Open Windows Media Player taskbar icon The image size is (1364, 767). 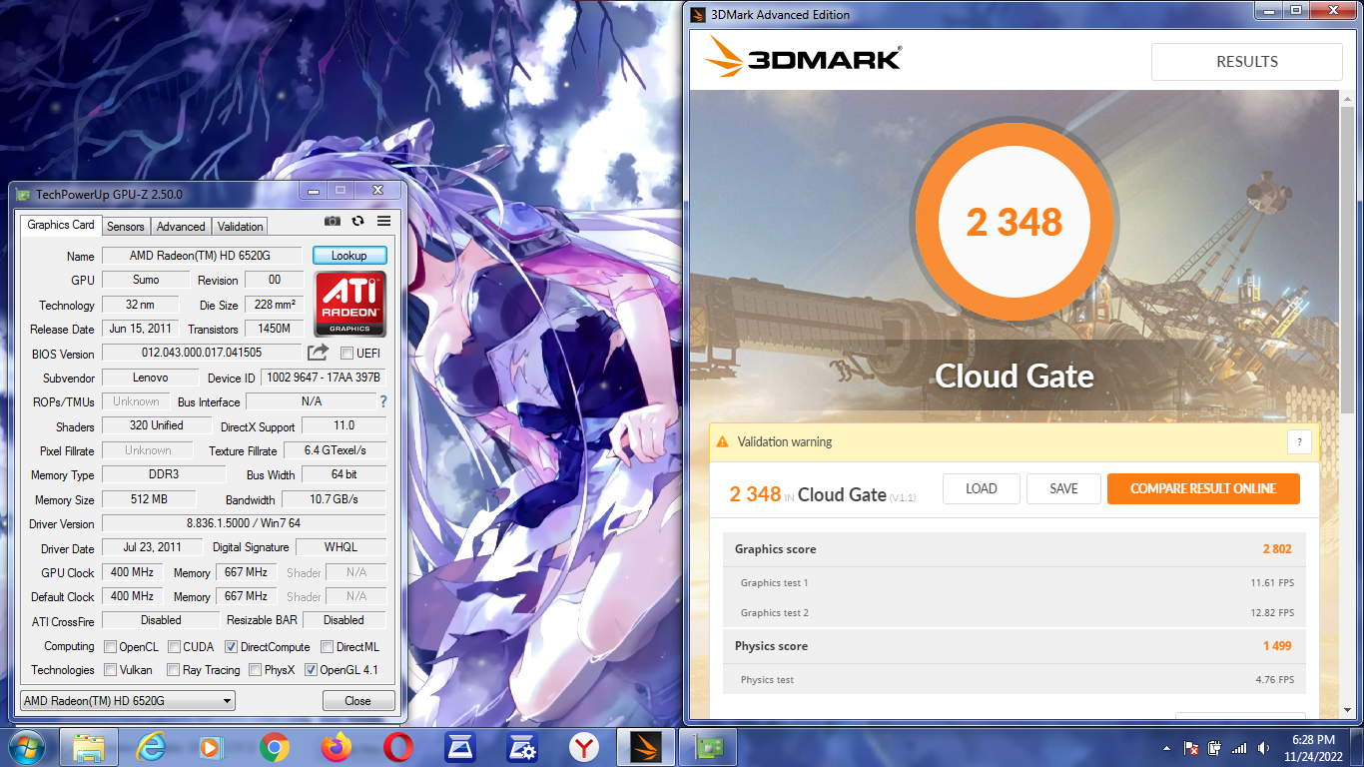pos(213,747)
